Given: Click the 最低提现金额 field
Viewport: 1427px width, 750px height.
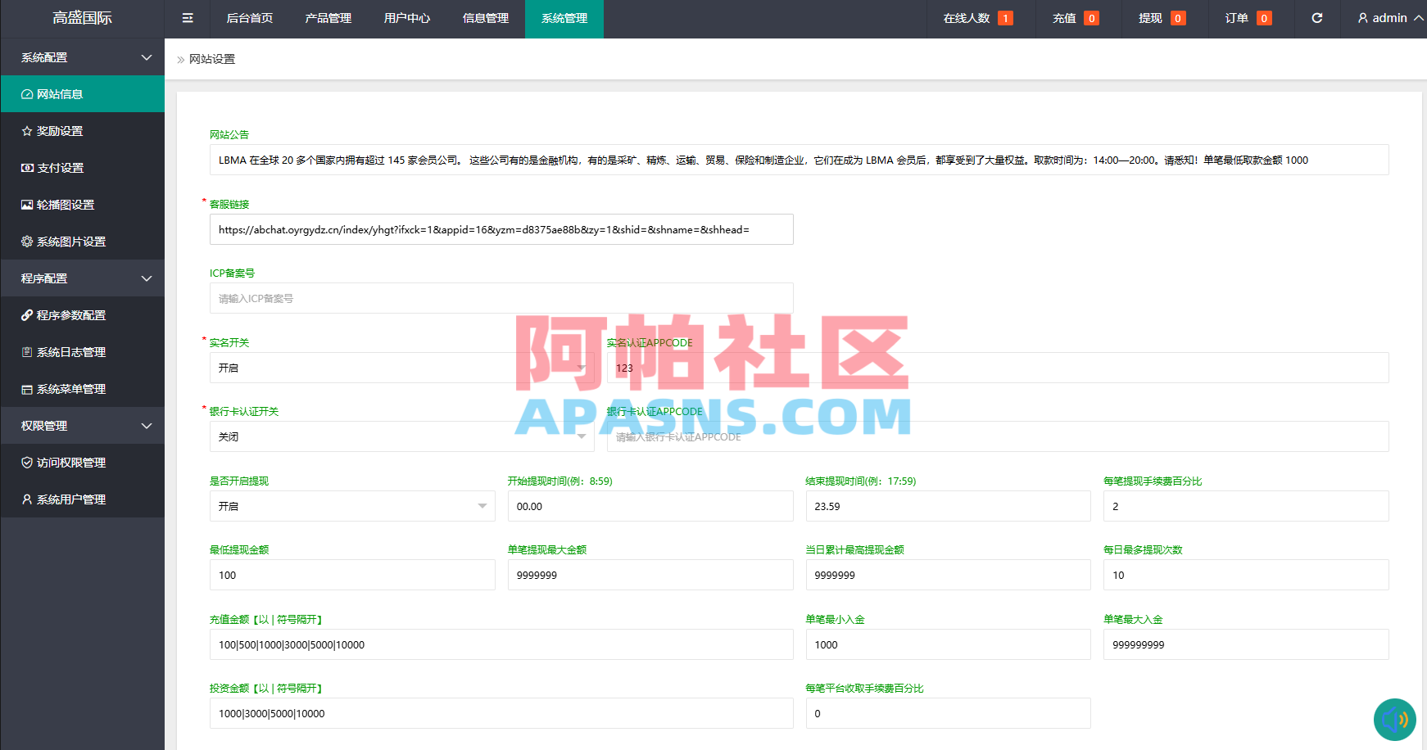Looking at the screenshot, I should [x=352, y=575].
